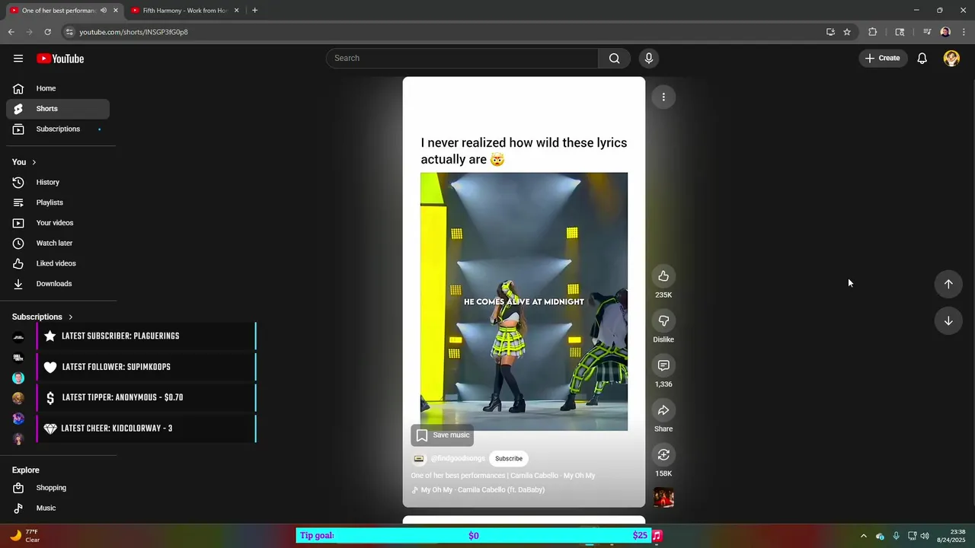Open Home in the sidebar
The height and width of the screenshot is (548, 975).
pos(58,88)
